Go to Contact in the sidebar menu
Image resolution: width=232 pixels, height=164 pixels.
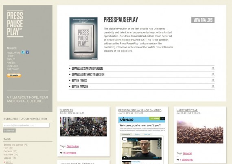[x=12, y=66]
